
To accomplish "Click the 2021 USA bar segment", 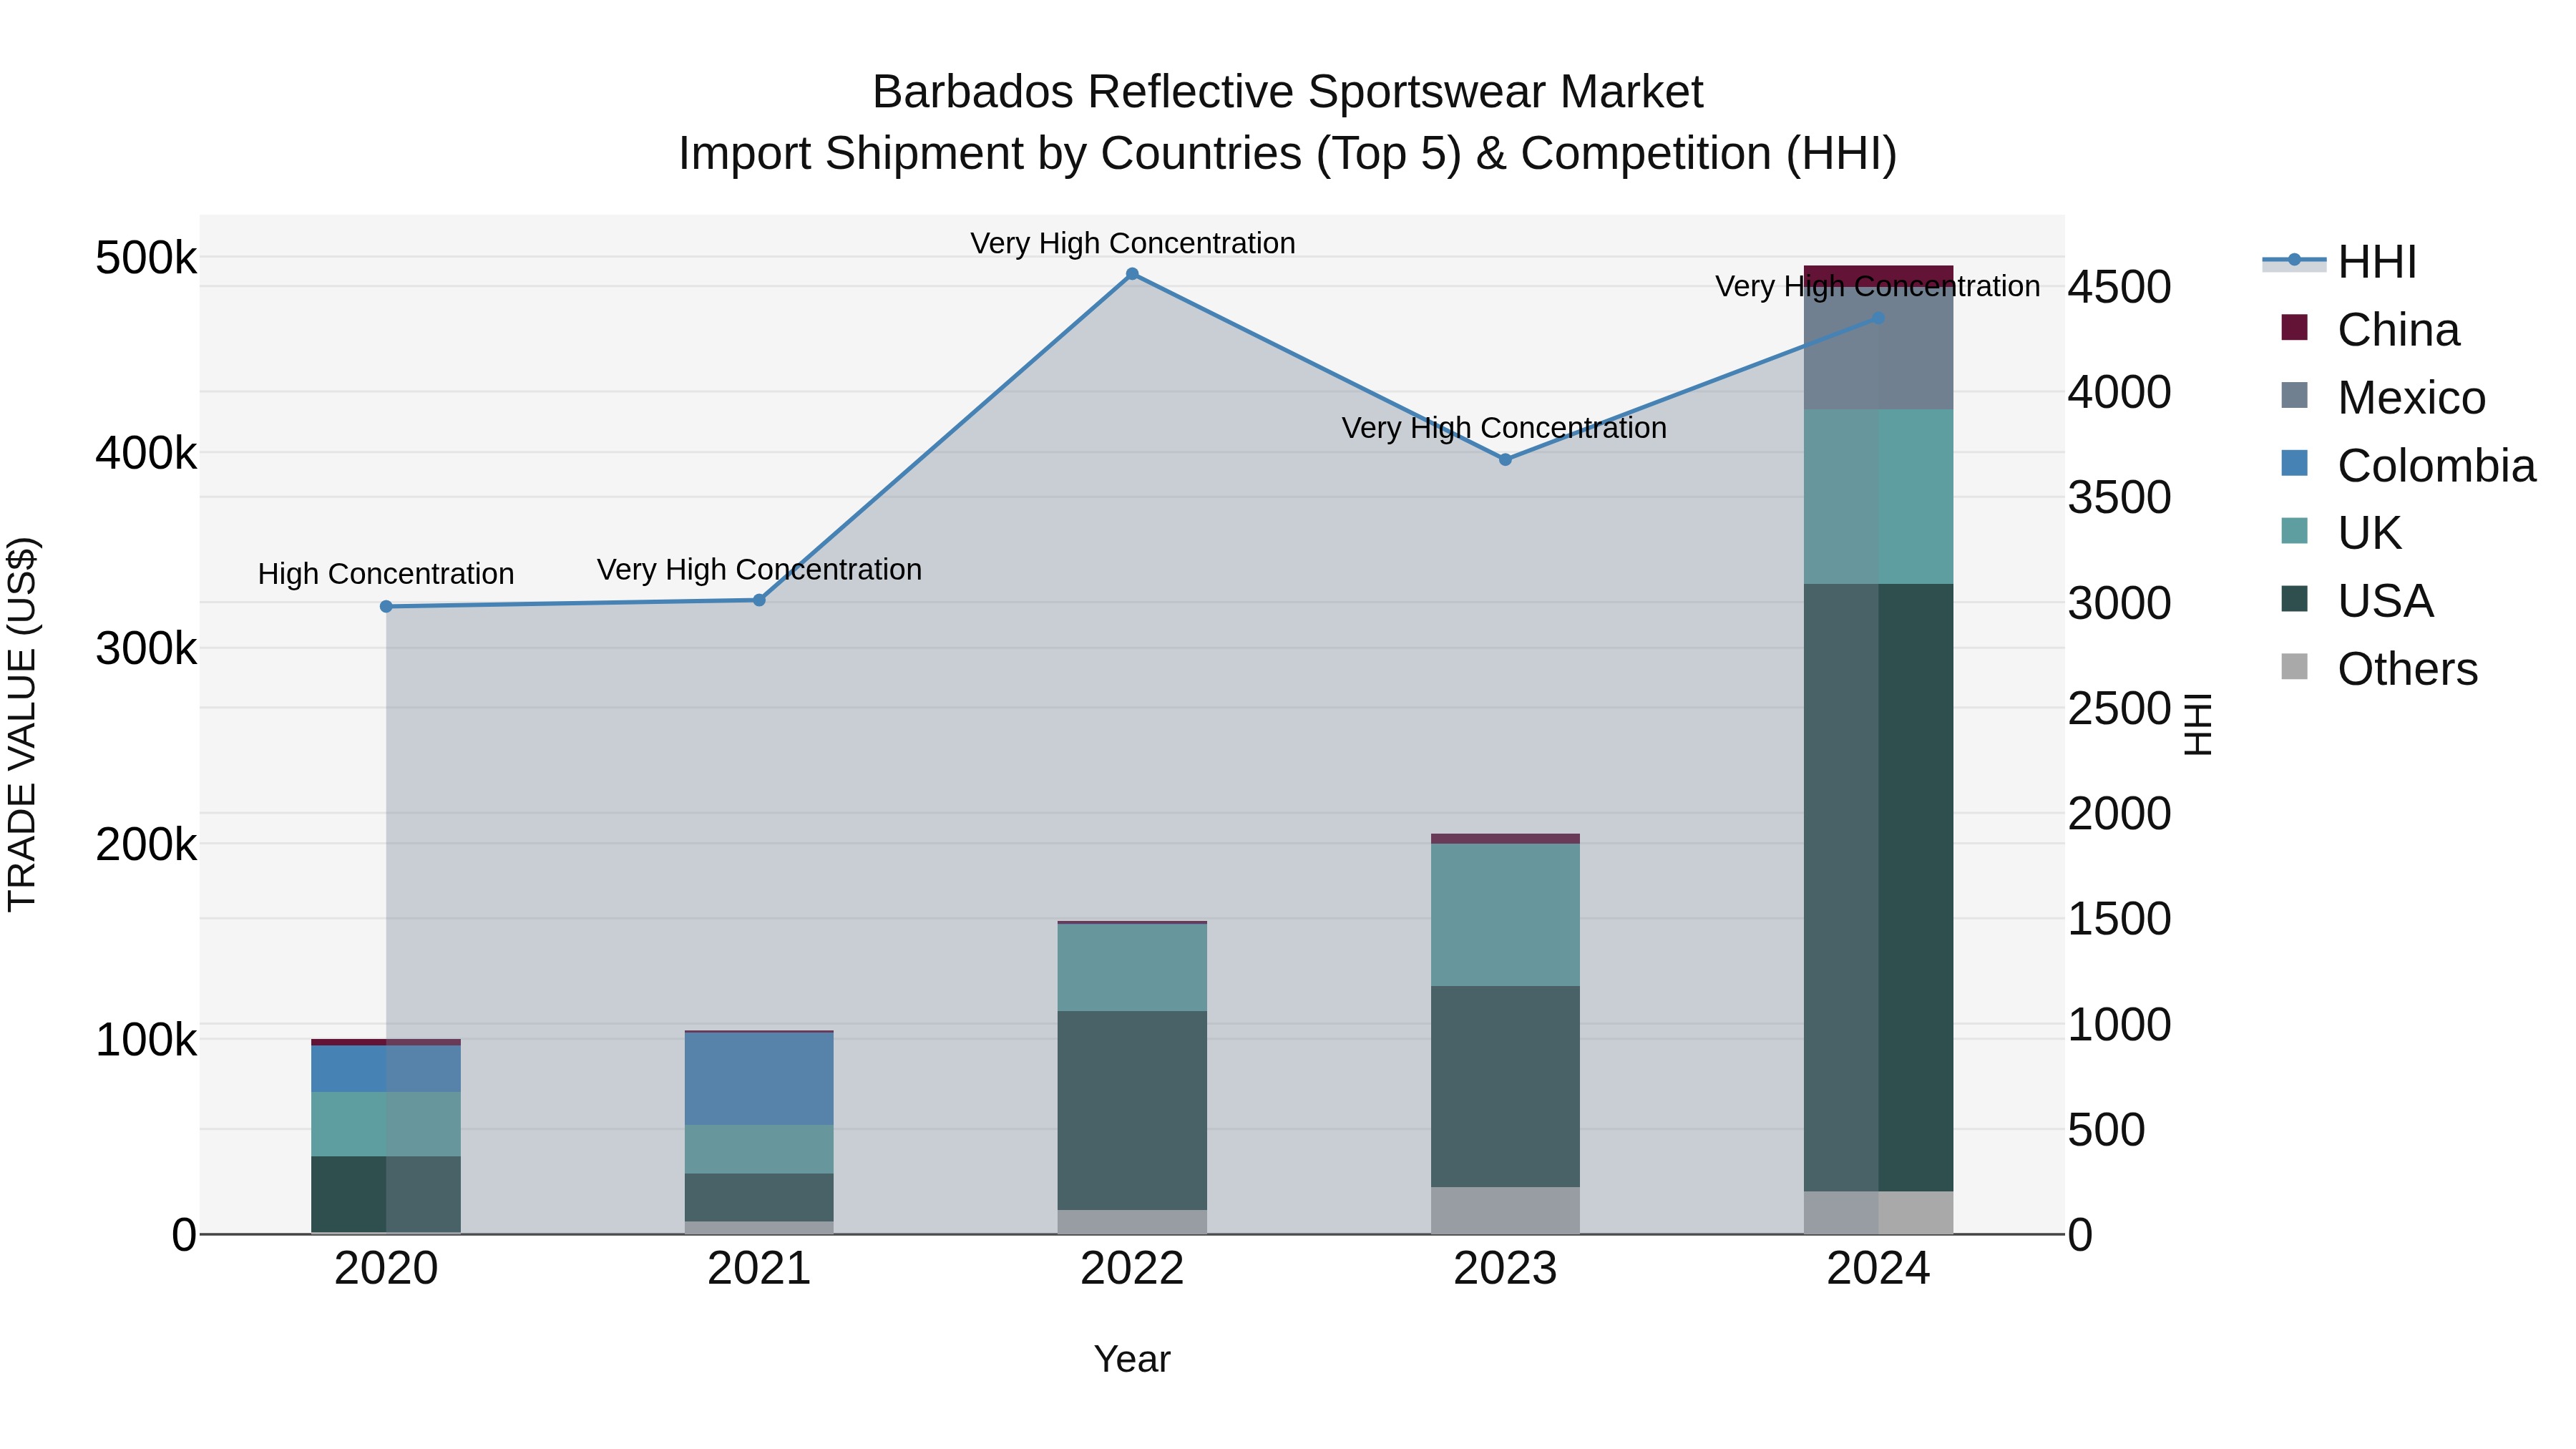I will tap(759, 1198).
